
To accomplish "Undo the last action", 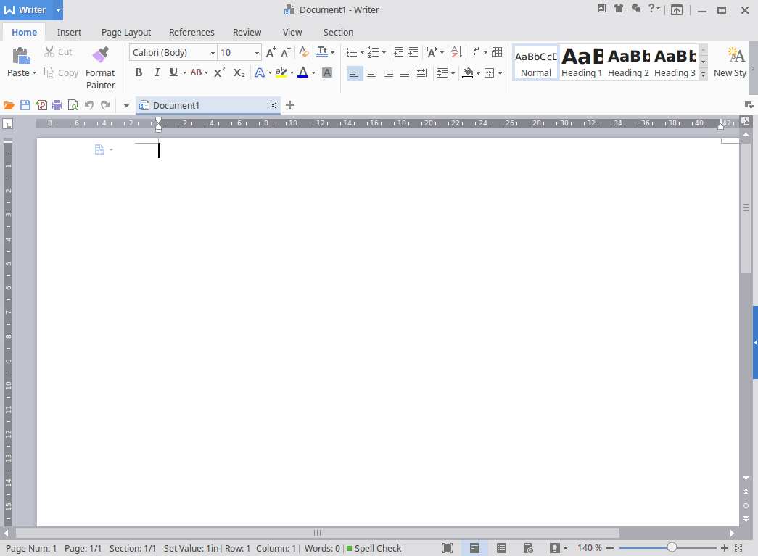I will pyautogui.click(x=89, y=105).
